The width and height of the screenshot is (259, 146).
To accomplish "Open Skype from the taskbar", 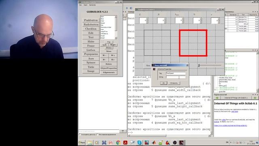I will click(139, 142).
